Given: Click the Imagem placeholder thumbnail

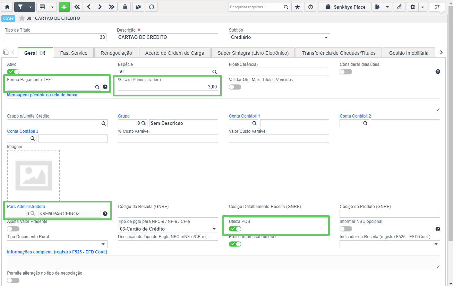Looking at the screenshot, I should (33, 175).
